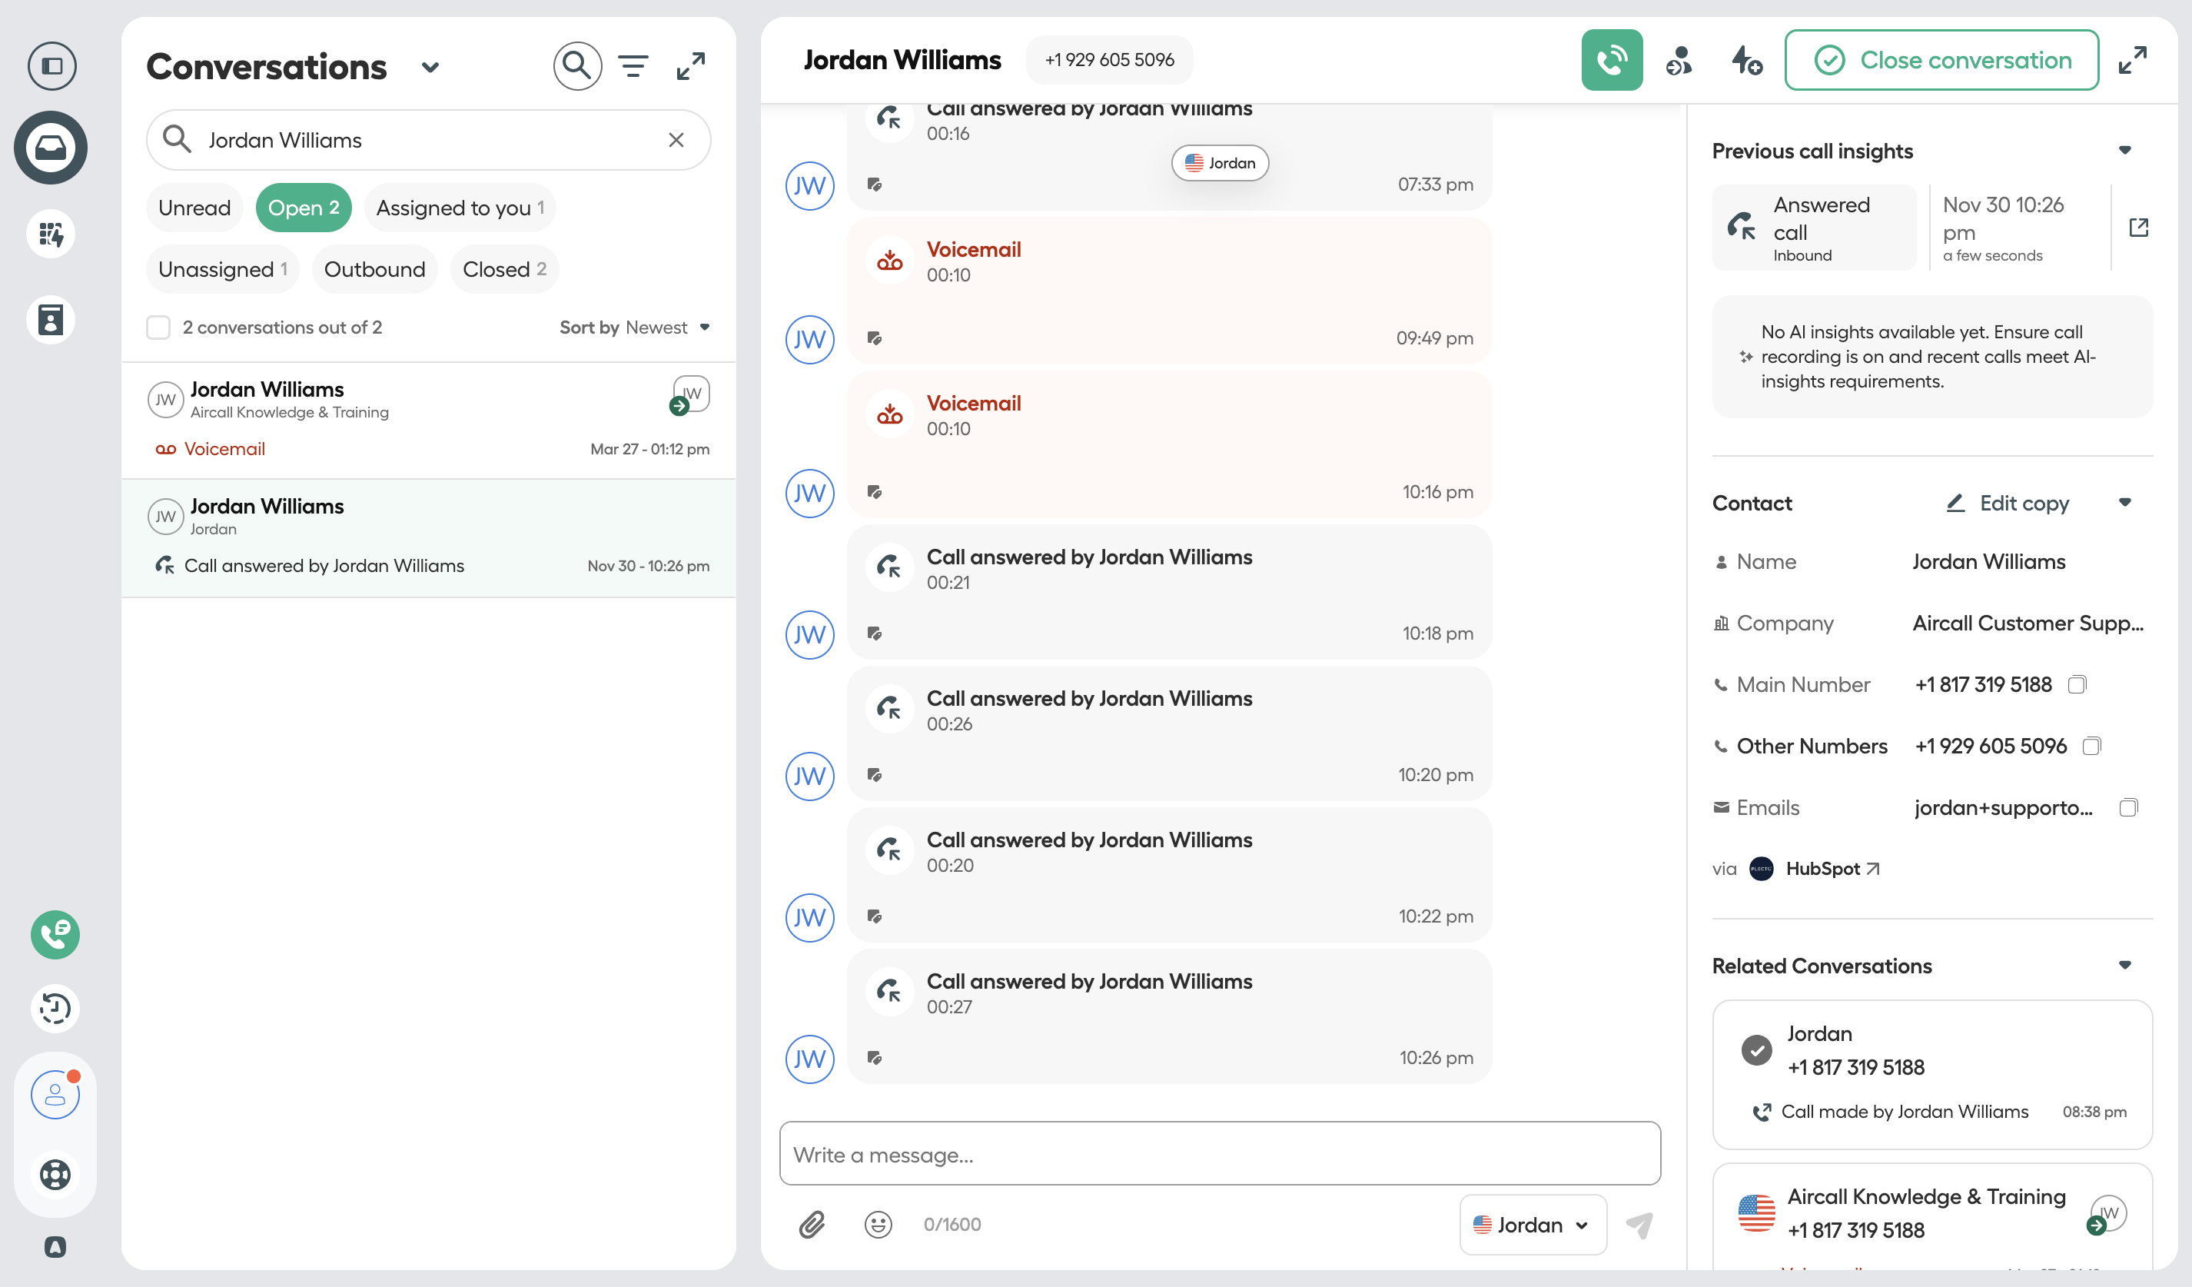This screenshot has width=2192, height=1287.
Task: Select the Unassigned filter tab
Action: 223,270
